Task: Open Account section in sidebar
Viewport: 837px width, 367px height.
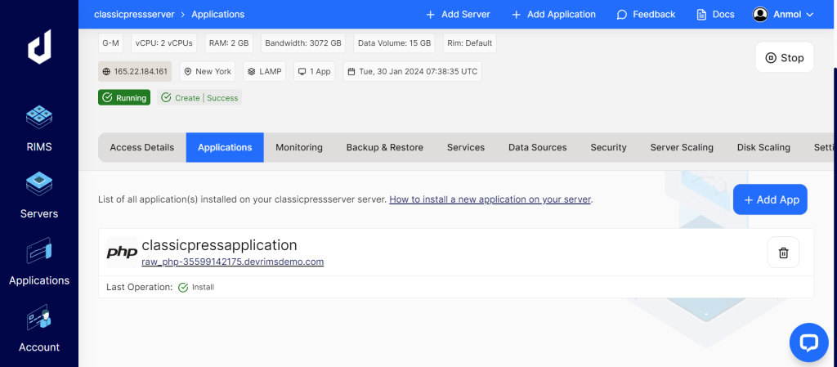Action: click(39, 329)
